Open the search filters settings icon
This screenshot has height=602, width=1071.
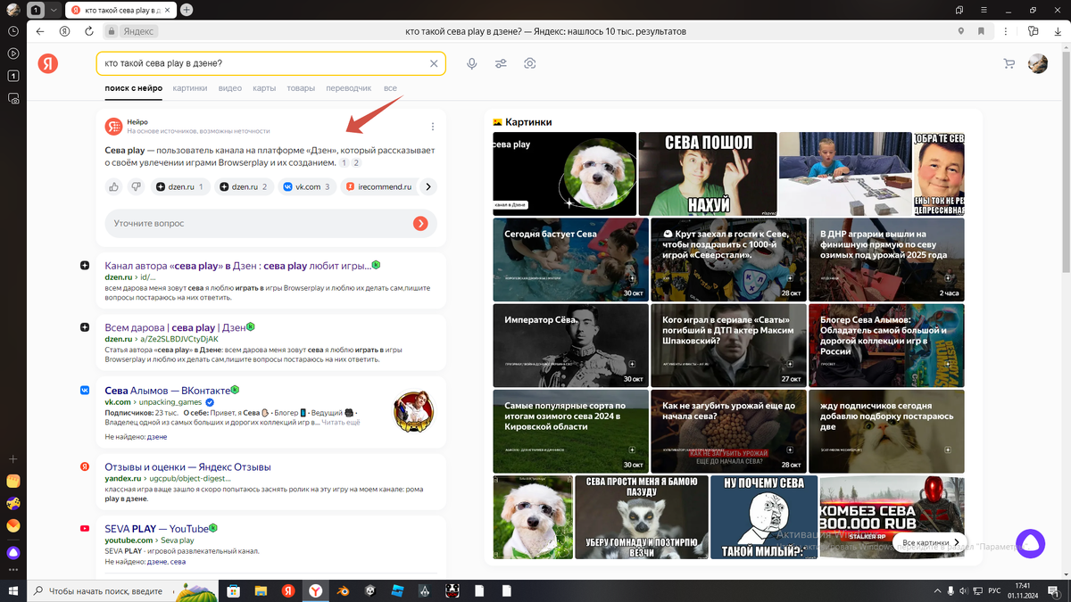(x=501, y=63)
